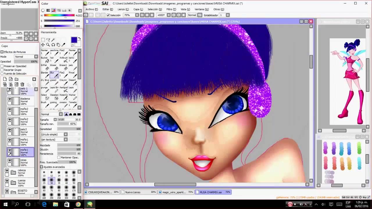Screen dimensions: 372x209
Task: Open File Explorer from the taskbar
Action: 56,204
